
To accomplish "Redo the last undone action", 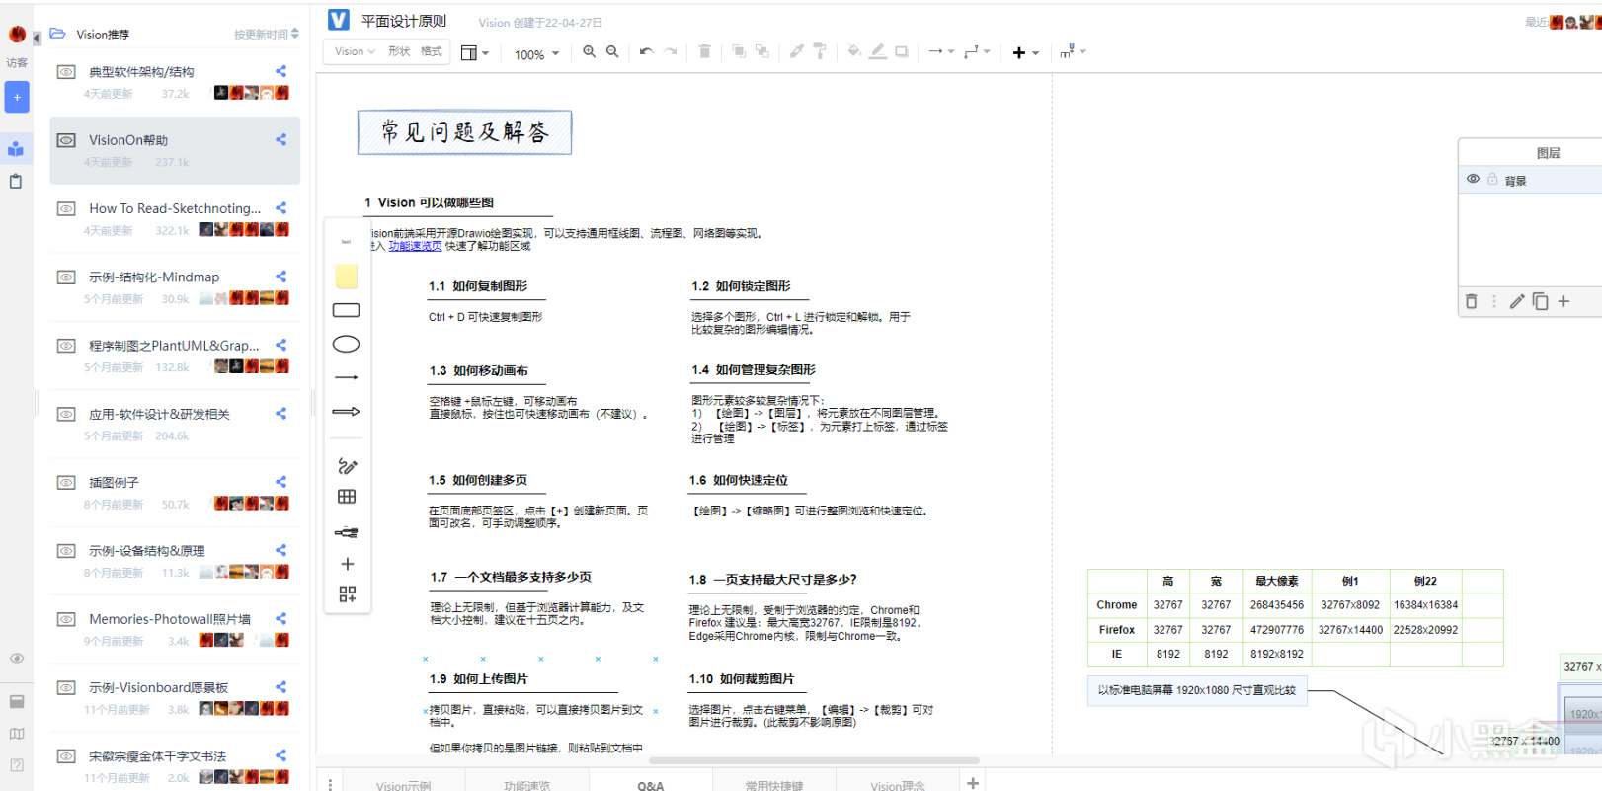I will pyautogui.click(x=671, y=52).
